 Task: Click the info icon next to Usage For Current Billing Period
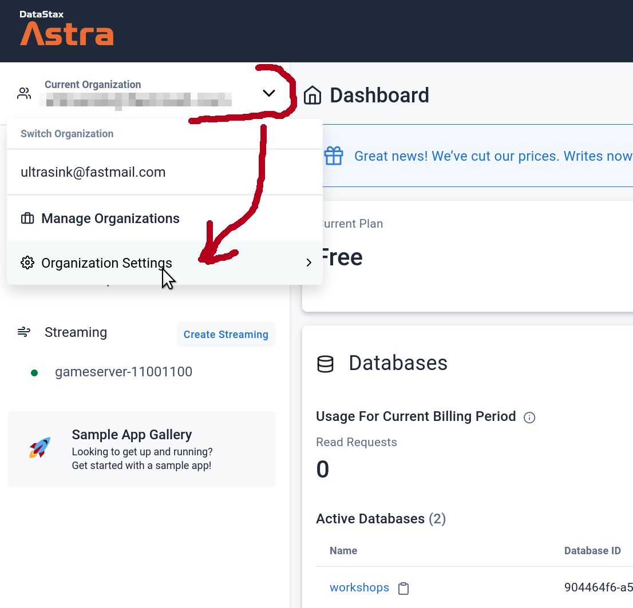[x=529, y=417]
